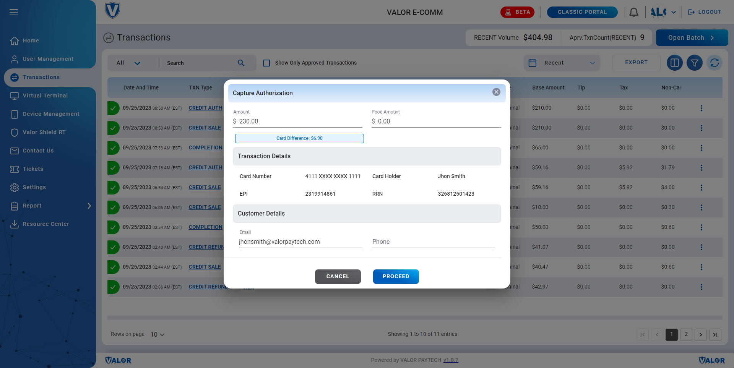Change rows on page dropdown
This screenshot has height=368, width=734.
point(157,334)
